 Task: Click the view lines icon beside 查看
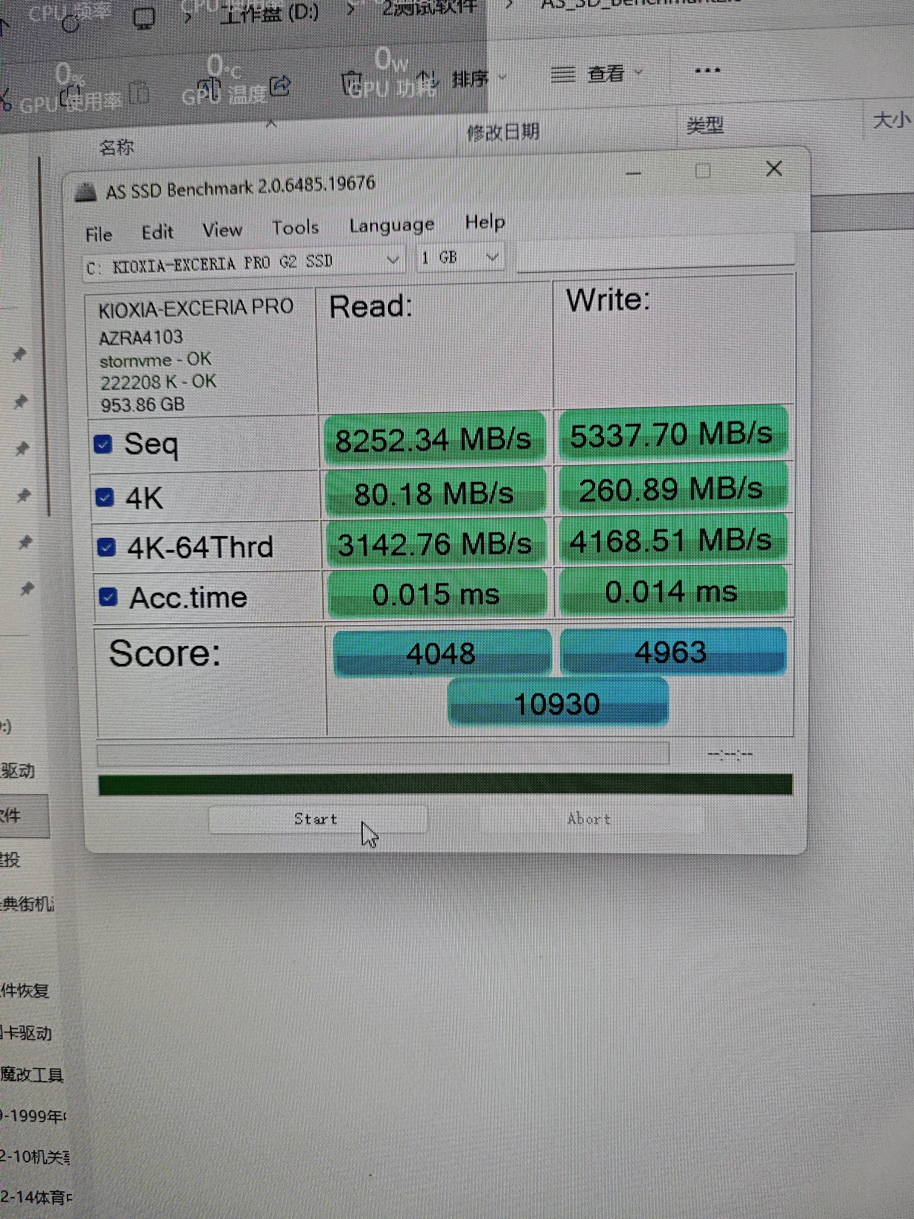(x=563, y=74)
